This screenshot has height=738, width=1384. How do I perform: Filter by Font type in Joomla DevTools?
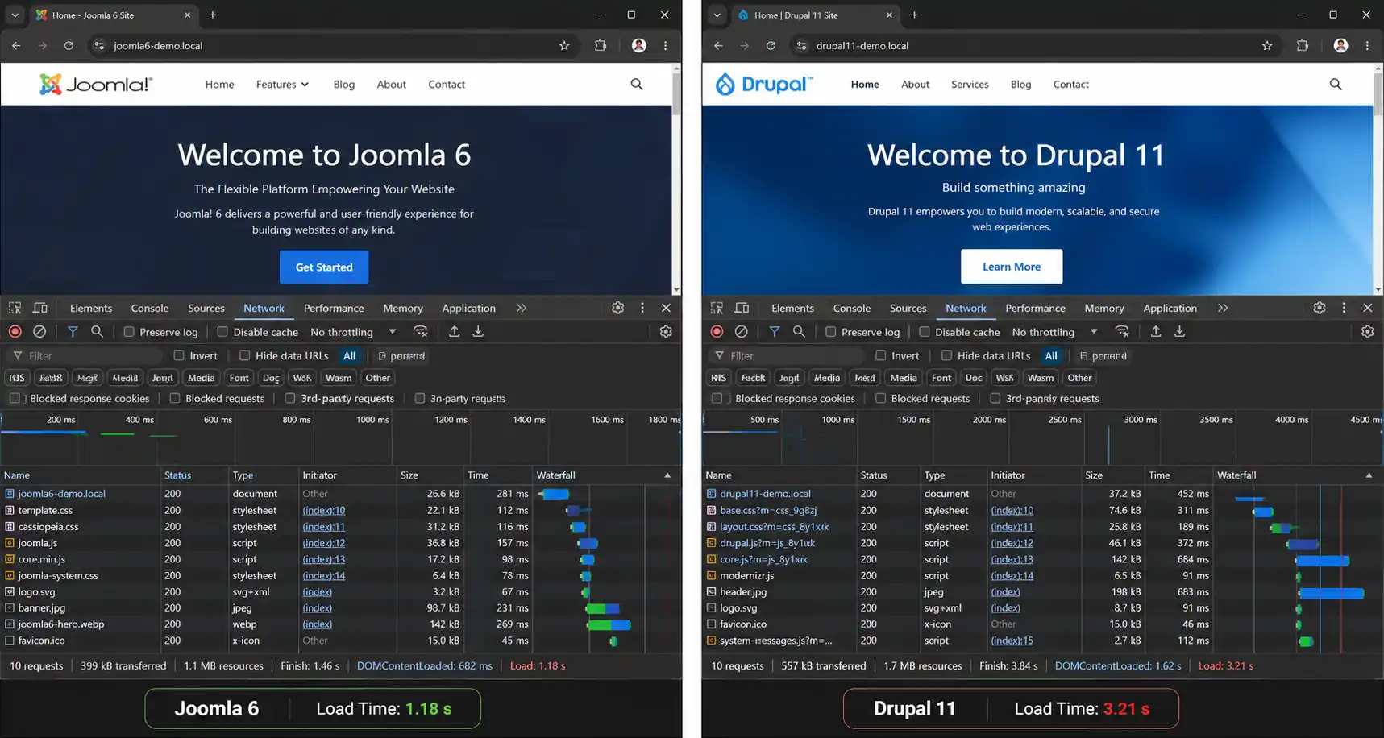click(239, 377)
